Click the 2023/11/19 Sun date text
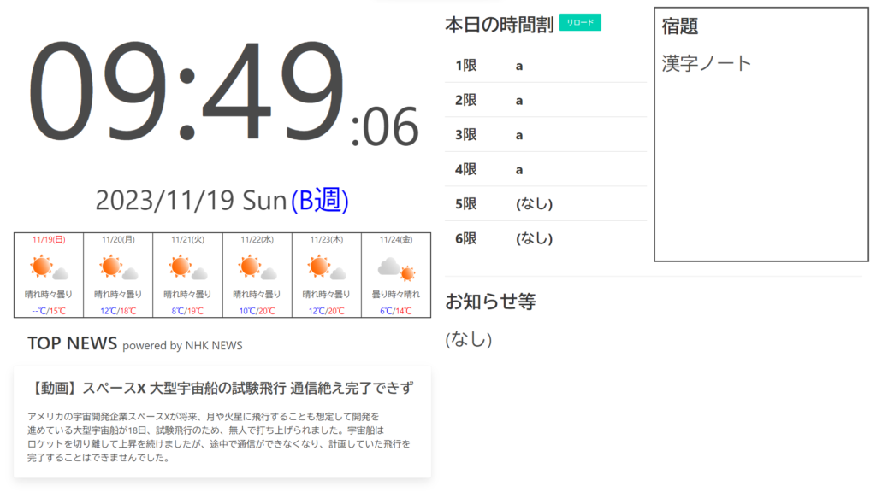 pos(190,200)
